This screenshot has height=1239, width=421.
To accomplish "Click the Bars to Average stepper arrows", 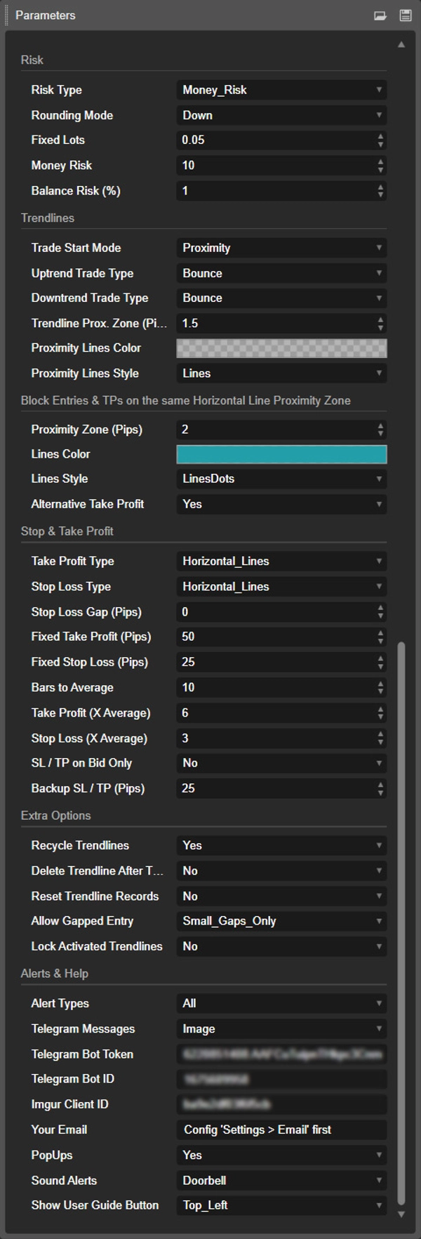I will [380, 688].
